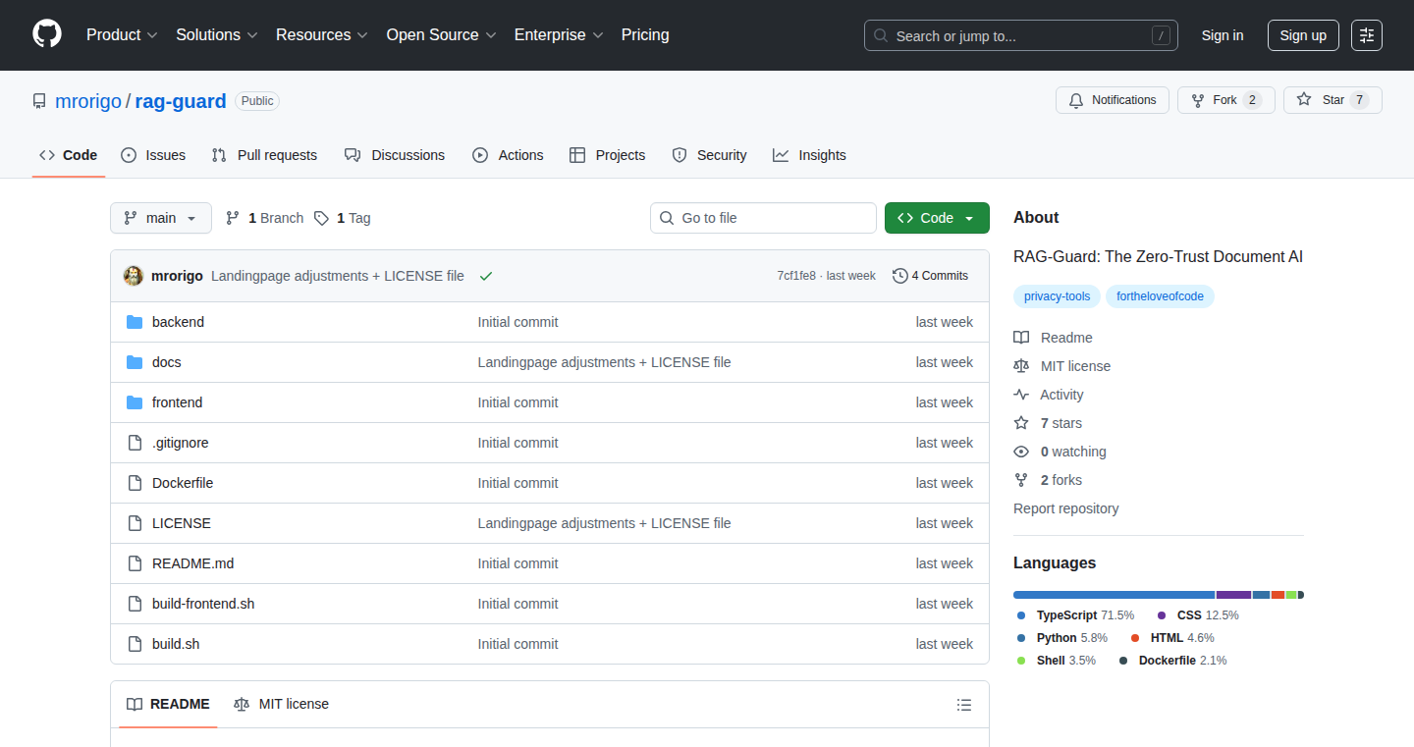Expand the Open Source menu
1414x747 pixels.
click(441, 34)
